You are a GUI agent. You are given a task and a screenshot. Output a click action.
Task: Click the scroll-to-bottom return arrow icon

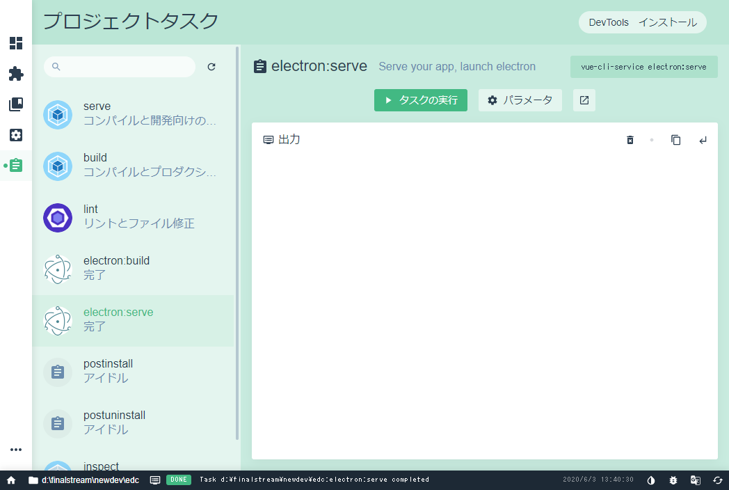click(703, 140)
